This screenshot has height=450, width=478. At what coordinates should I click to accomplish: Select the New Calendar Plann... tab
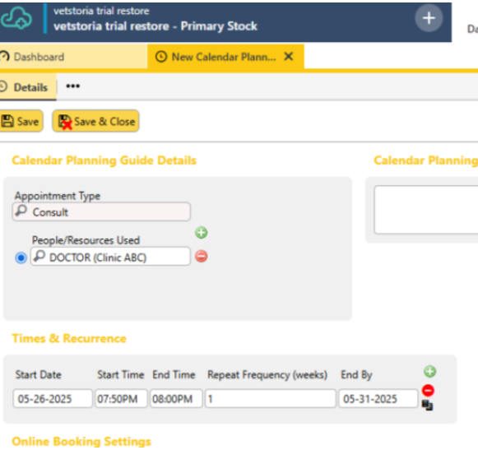pos(225,57)
